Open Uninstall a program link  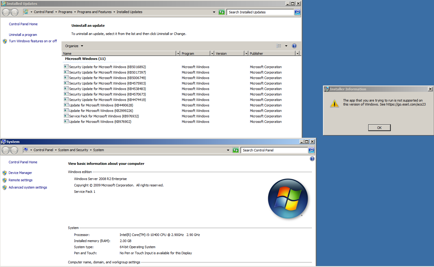pos(23,35)
